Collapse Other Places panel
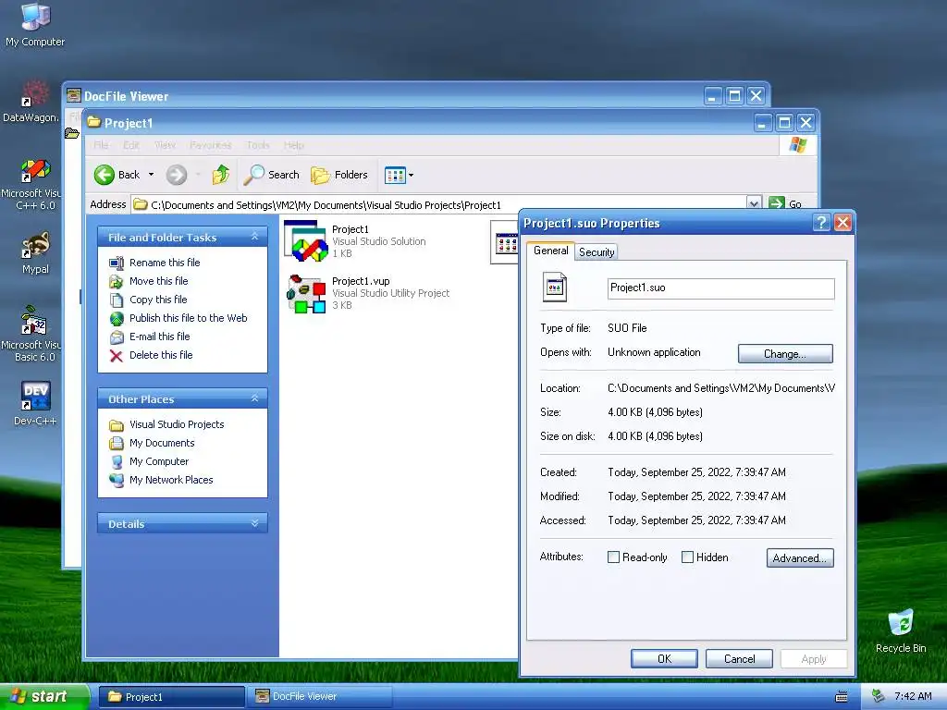This screenshot has height=710, width=947. coord(255,398)
